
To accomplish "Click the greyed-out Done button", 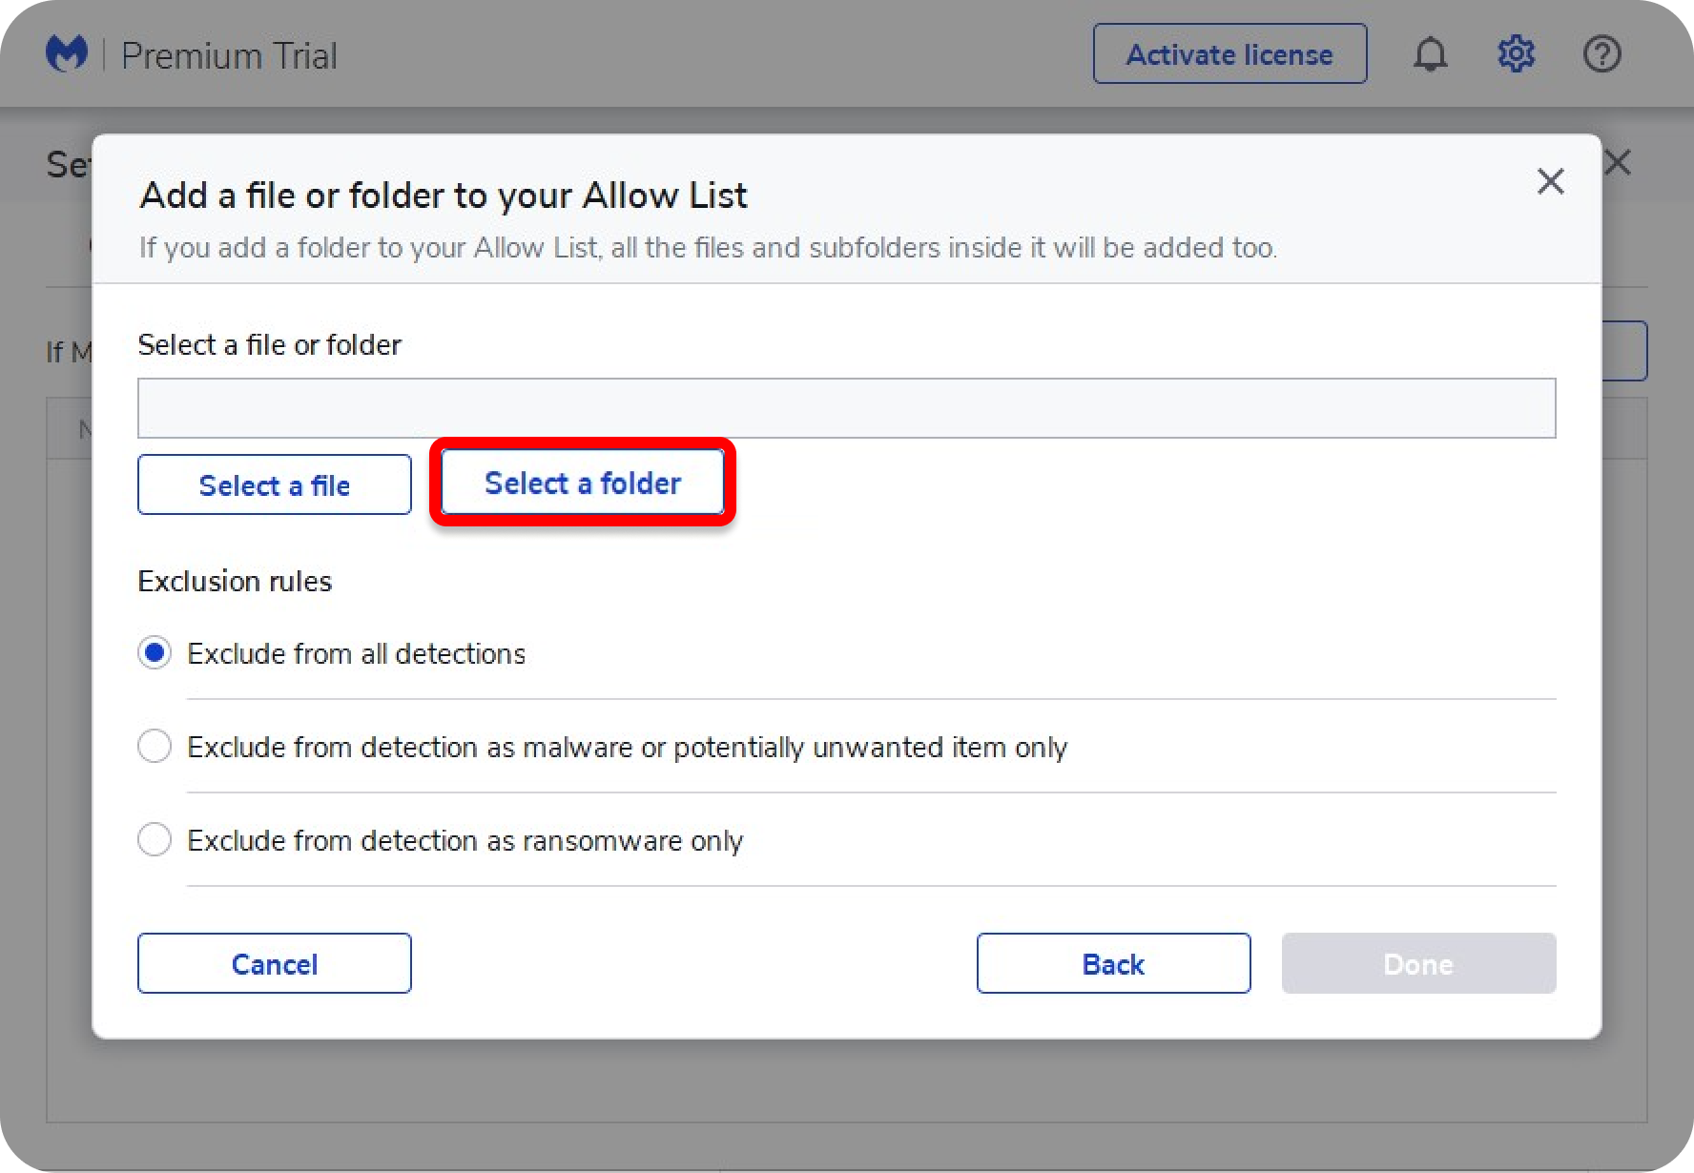I will tap(1418, 963).
